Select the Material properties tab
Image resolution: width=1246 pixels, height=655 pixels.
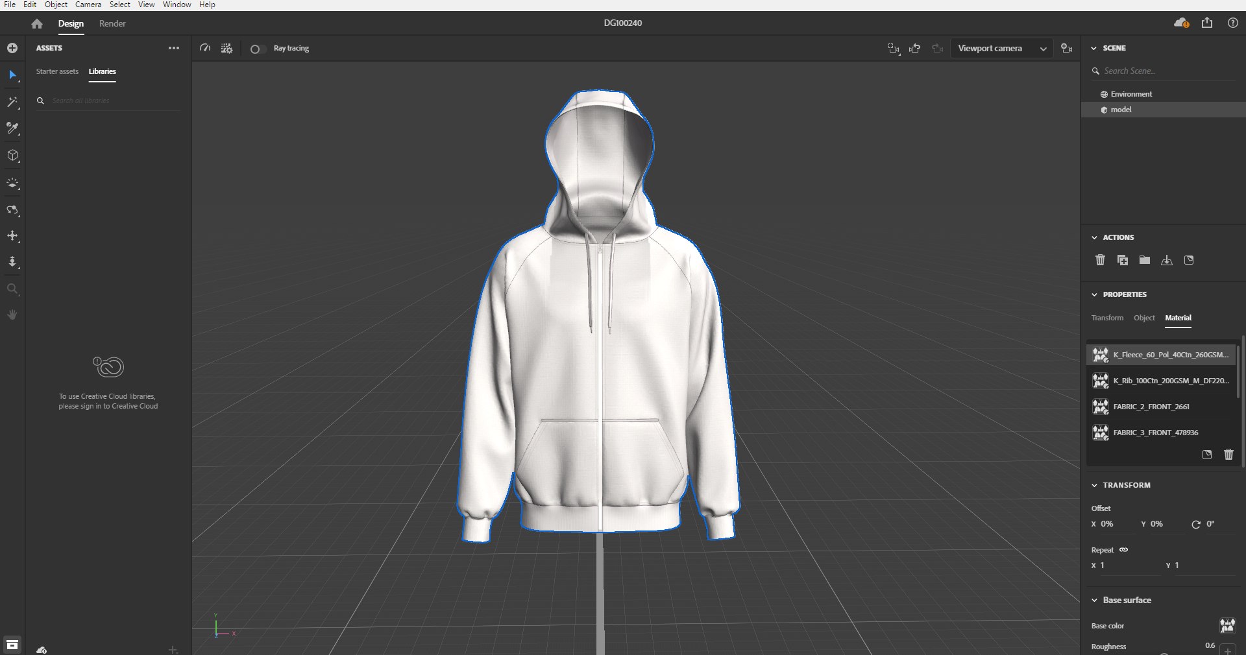click(1178, 318)
